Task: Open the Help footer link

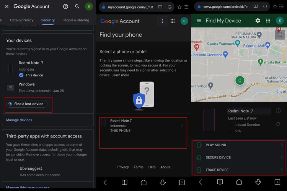Action: (152, 167)
